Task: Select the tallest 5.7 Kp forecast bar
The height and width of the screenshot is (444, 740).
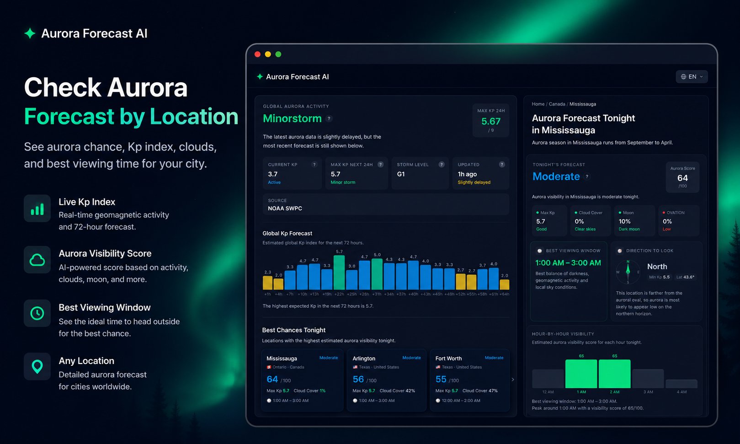Action: pyautogui.click(x=339, y=273)
